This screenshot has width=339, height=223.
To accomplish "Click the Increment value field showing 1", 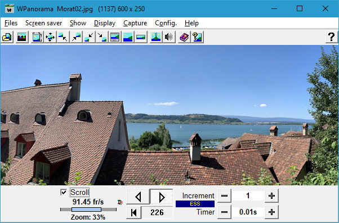I will click(x=248, y=196).
